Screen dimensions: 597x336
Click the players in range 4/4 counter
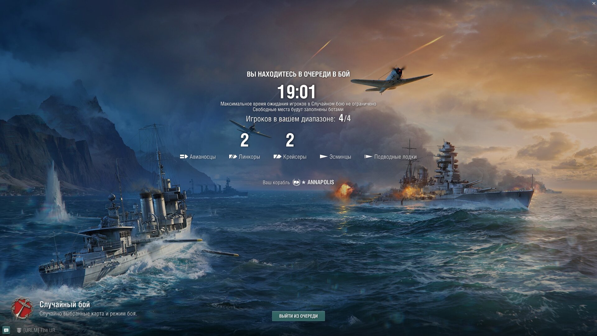click(345, 119)
